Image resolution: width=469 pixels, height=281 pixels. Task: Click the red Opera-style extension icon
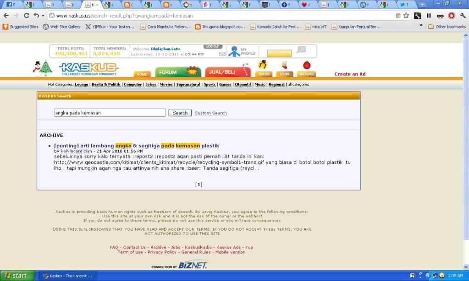(x=452, y=16)
